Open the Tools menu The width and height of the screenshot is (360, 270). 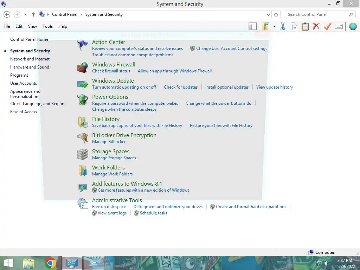[47, 26]
